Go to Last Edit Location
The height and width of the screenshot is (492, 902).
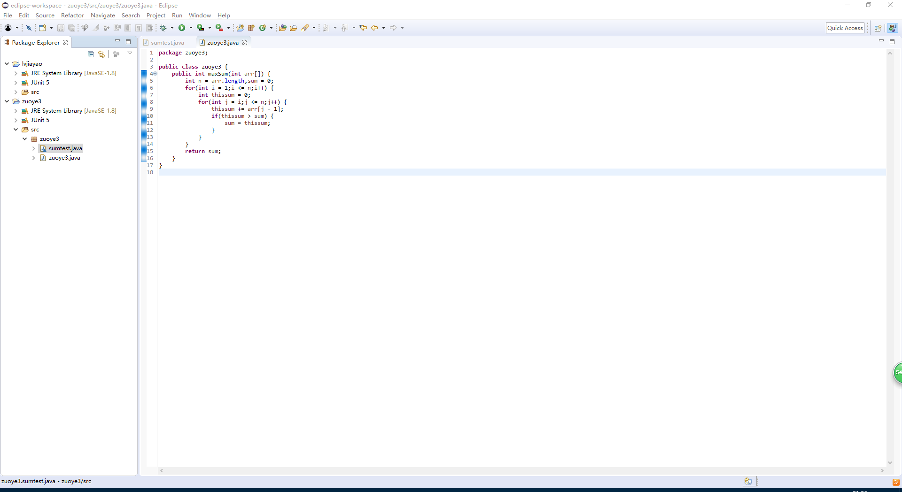(363, 28)
